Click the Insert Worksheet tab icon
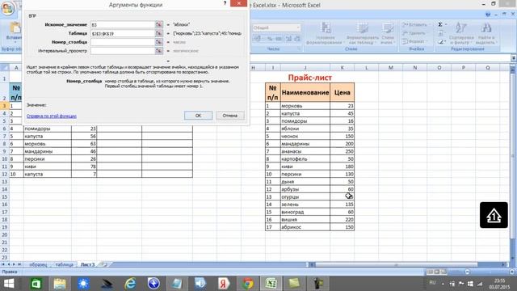Viewport: 517px width, 291px height. pyautogui.click(x=103, y=264)
